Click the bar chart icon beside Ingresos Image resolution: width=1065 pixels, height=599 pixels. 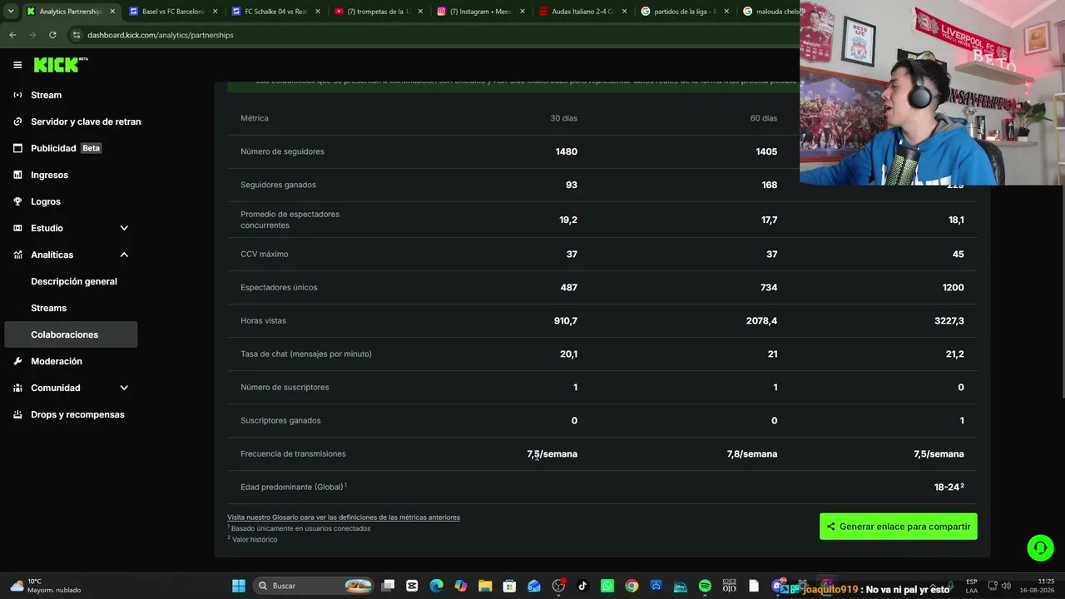coord(17,175)
